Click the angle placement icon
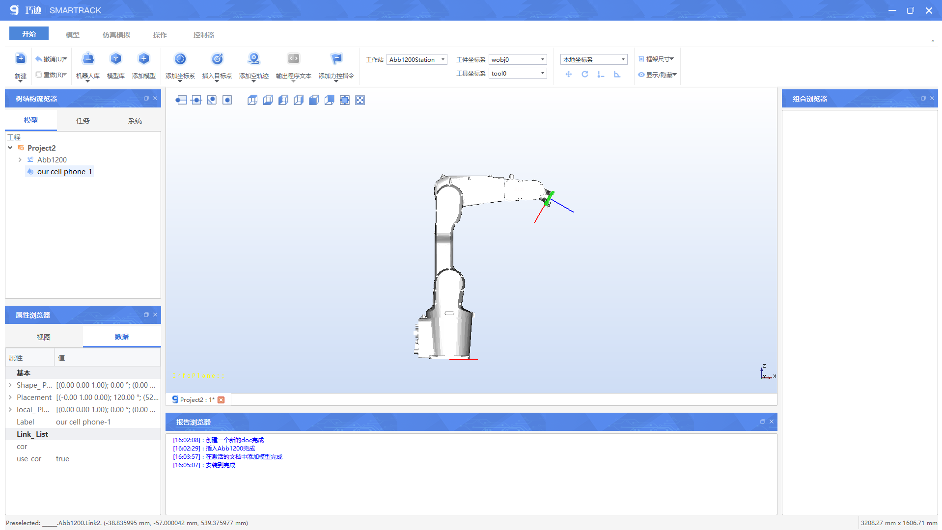The width and height of the screenshot is (942, 530). coord(617,75)
